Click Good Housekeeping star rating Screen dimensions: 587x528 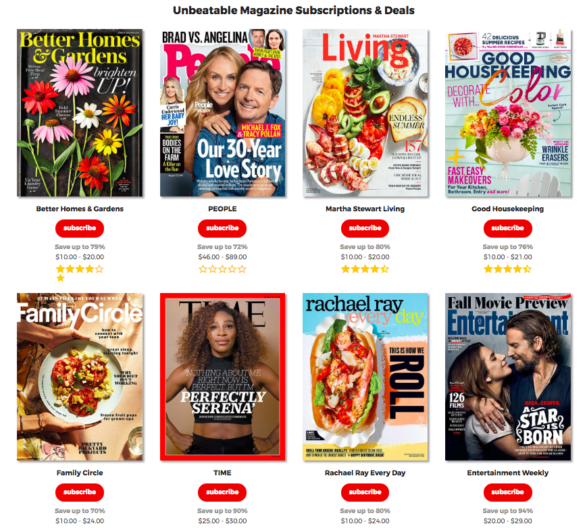(508, 269)
